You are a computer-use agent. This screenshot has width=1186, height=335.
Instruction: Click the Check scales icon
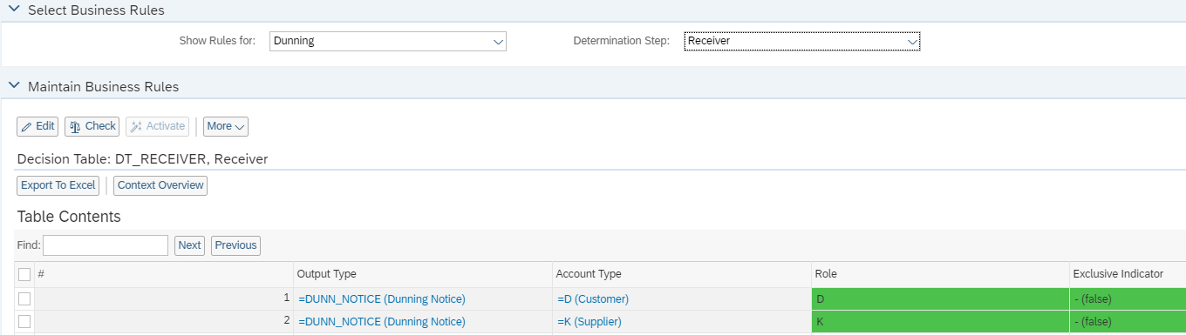point(75,126)
